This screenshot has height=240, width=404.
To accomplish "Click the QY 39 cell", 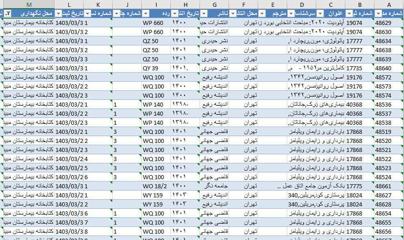I will point(155,68).
